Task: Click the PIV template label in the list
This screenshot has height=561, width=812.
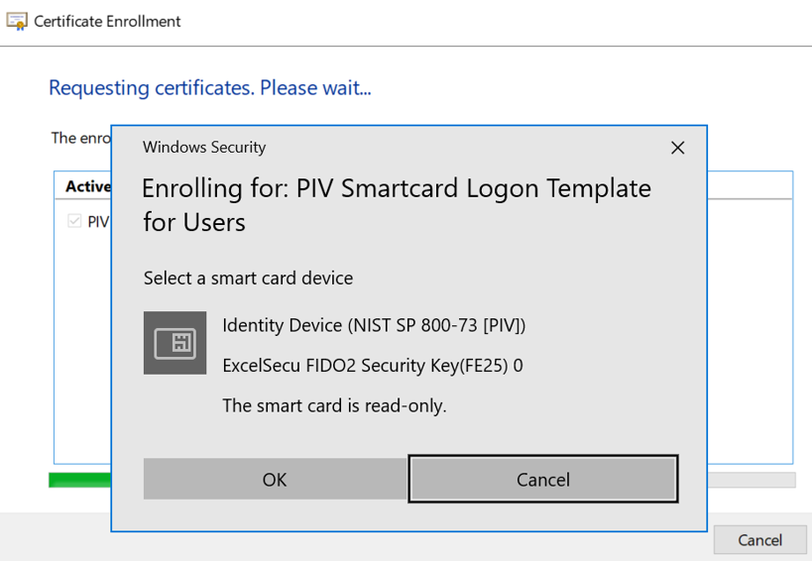Action: tap(98, 221)
